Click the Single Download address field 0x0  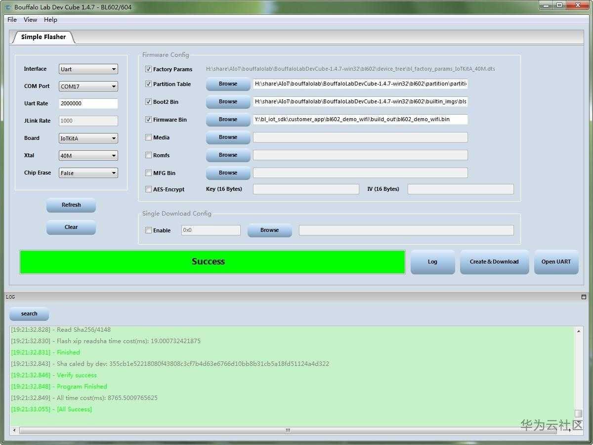(211, 230)
